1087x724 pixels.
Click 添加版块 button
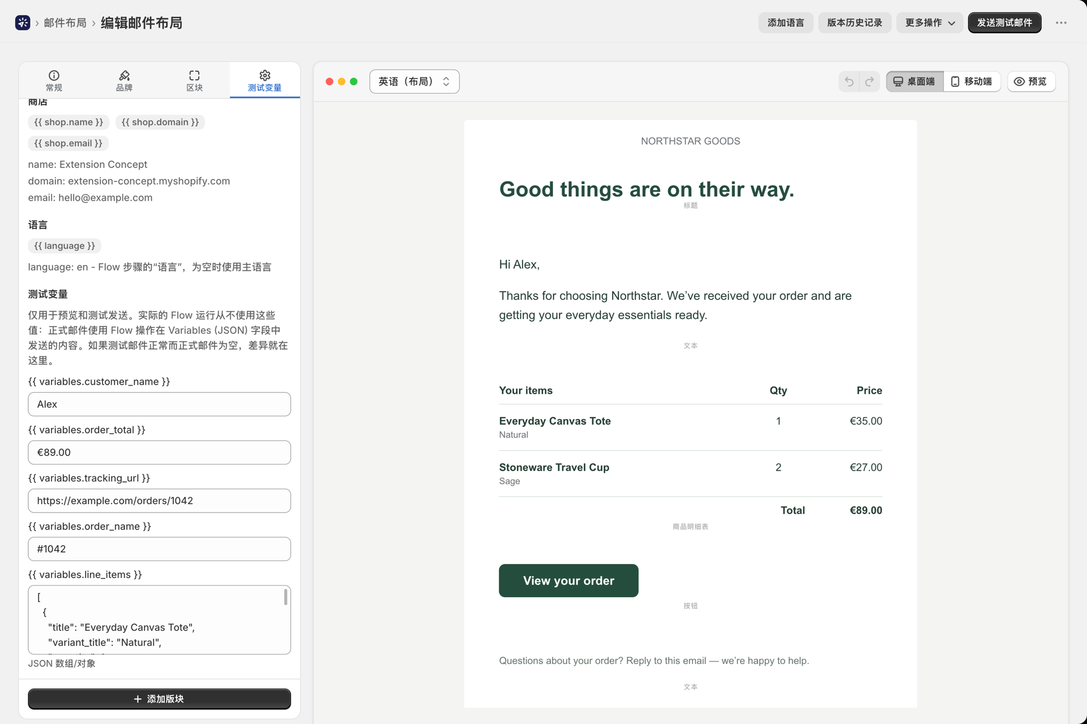pos(159,699)
